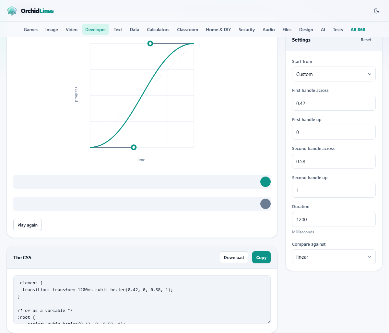This screenshot has width=389, height=333.
Task: Open the Text category tab
Action: tap(118, 30)
